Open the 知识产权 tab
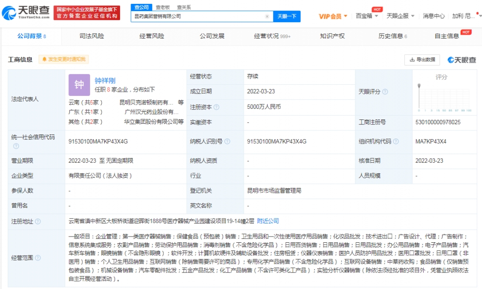Image resolution: width=482 pixels, height=289 pixels. [332, 36]
